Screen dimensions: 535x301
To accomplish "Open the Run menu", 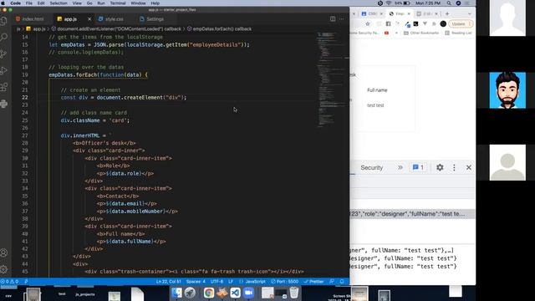I will coord(101,3).
